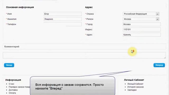Viewport: 169px width, 95px height.
Task: Click the Вперед button
Action: (x=159, y=65)
